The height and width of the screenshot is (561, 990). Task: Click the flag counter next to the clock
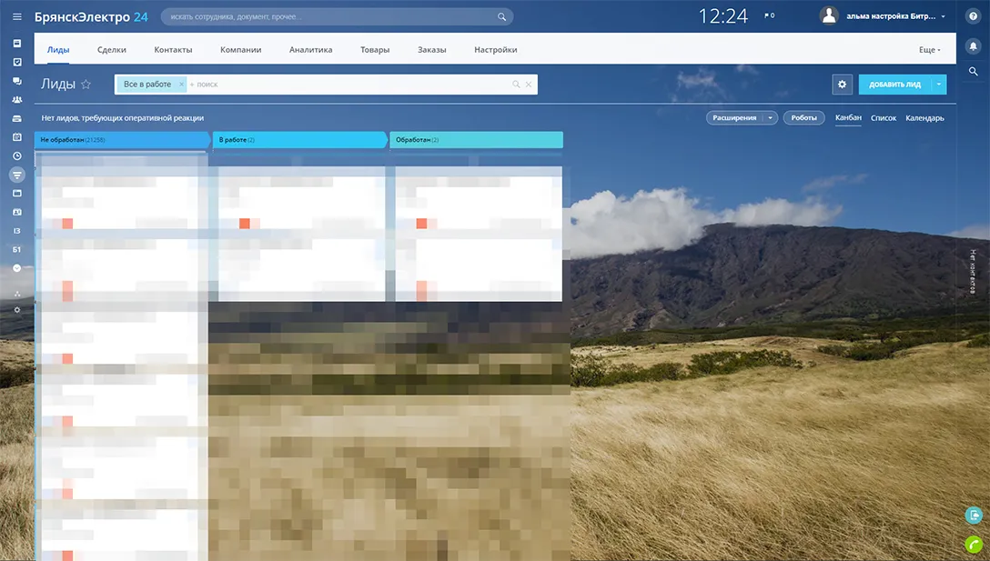769,15
